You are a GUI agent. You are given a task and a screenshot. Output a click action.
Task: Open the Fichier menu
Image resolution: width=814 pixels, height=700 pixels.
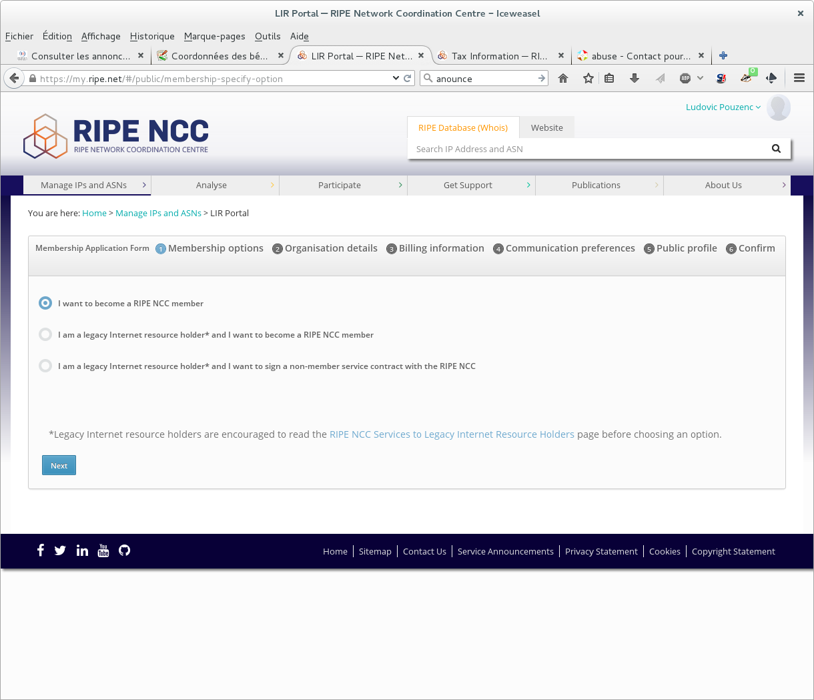point(19,36)
